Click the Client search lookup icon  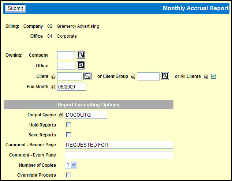tap(87, 76)
